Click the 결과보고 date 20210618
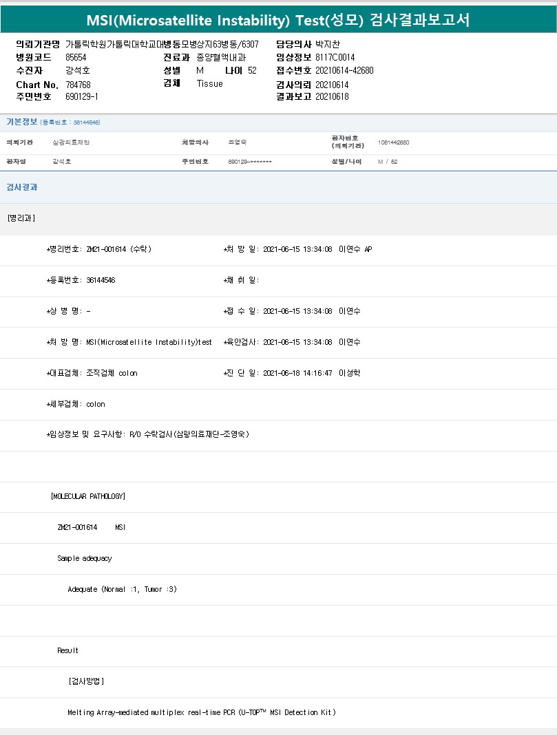This screenshot has width=557, height=735. click(x=332, y=97)
